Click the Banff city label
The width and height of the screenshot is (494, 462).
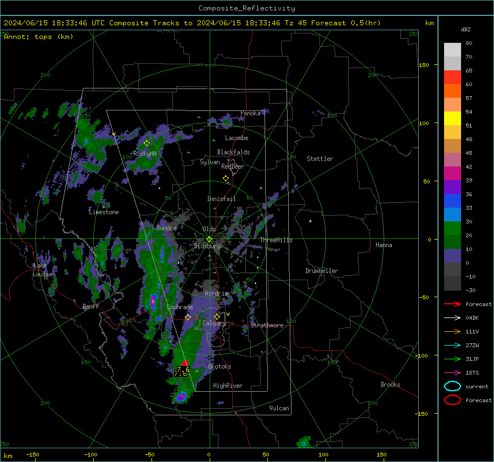[91, 306]
